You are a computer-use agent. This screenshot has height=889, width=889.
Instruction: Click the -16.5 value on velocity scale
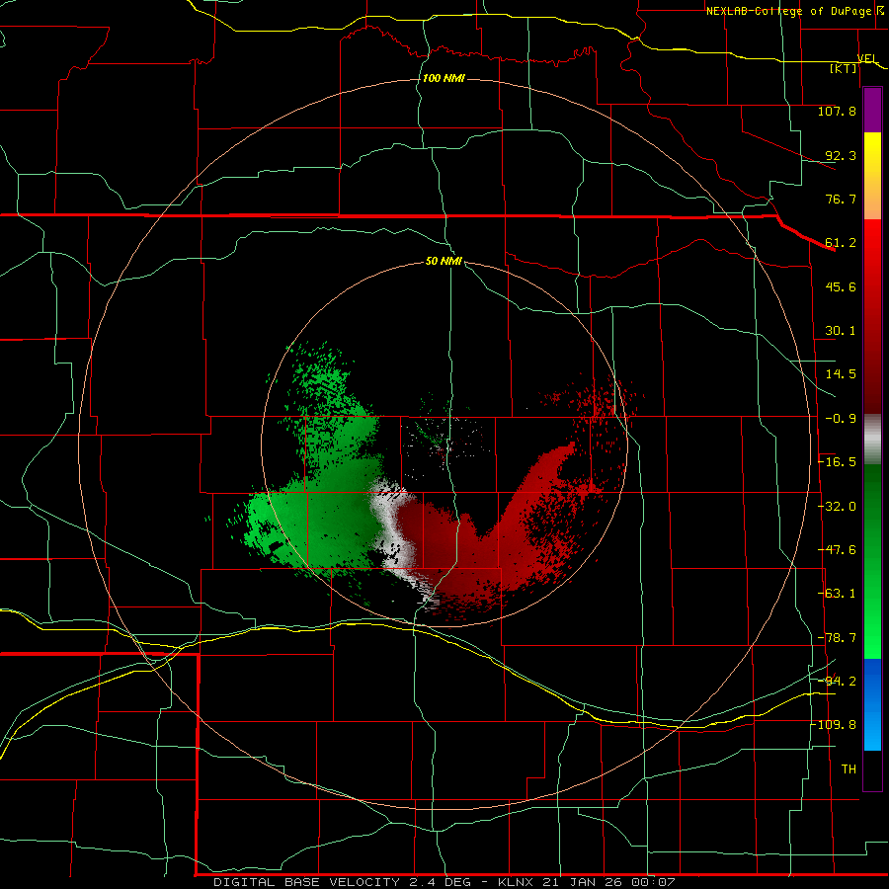[837, 462]
